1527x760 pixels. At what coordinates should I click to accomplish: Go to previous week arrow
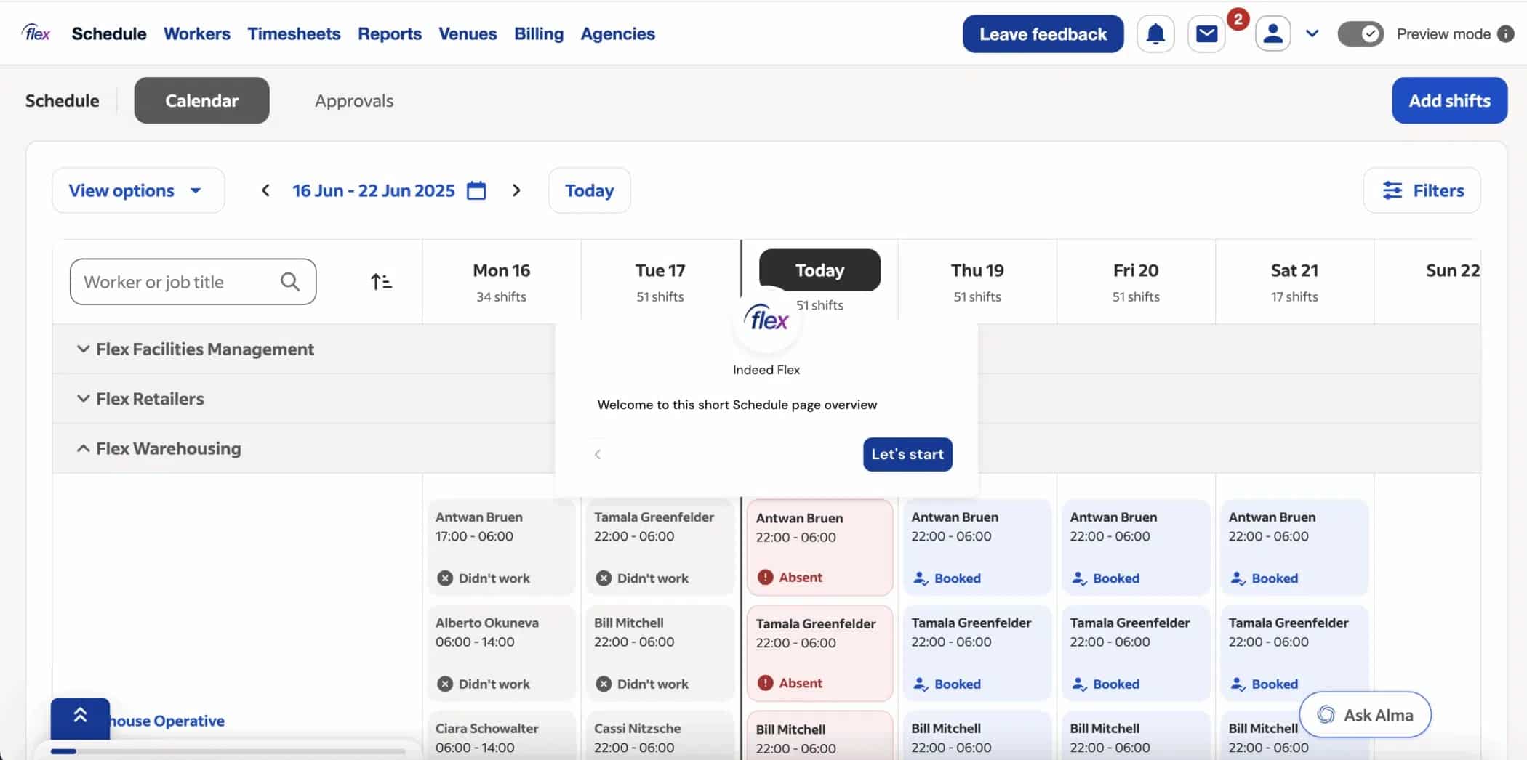265,190
